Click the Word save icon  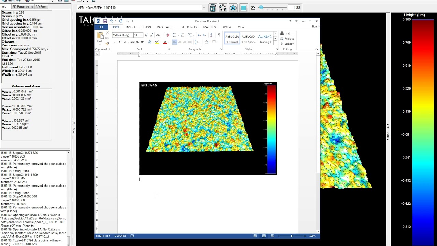(x=105, y=21)
